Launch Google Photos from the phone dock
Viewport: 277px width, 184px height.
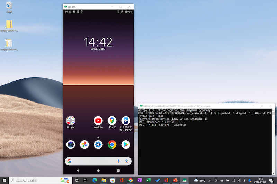(84, 145)
